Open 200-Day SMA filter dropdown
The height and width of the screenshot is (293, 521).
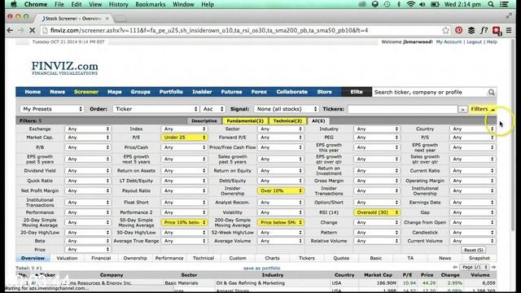pyautogui.click(x=281, y=222)
